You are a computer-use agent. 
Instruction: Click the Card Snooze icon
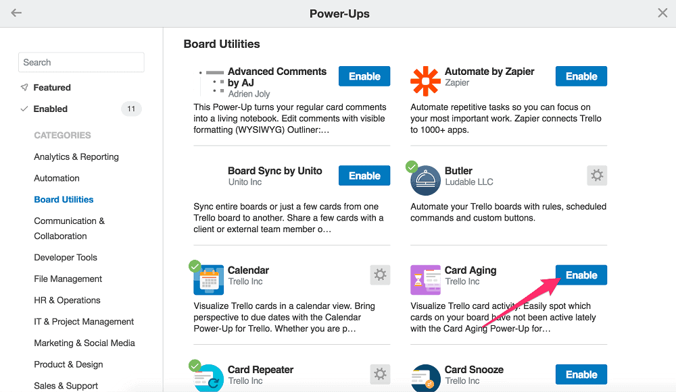(425, 379)
